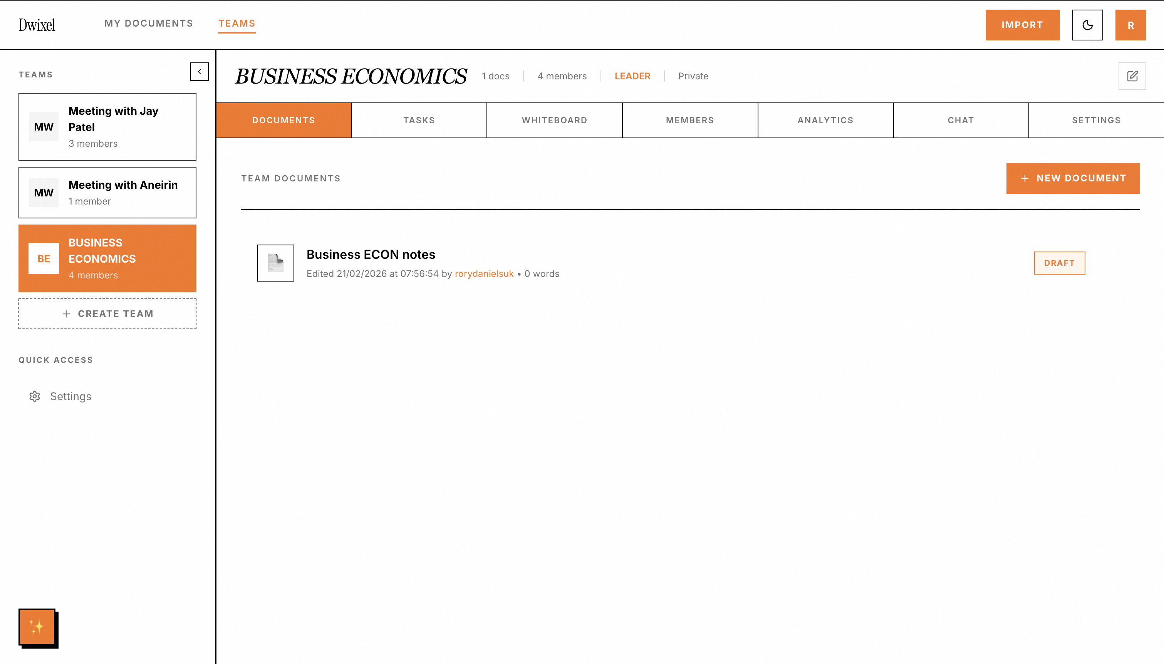Click the Dwixel logo
Screen dimensions: 1164x664
(37, 24)
